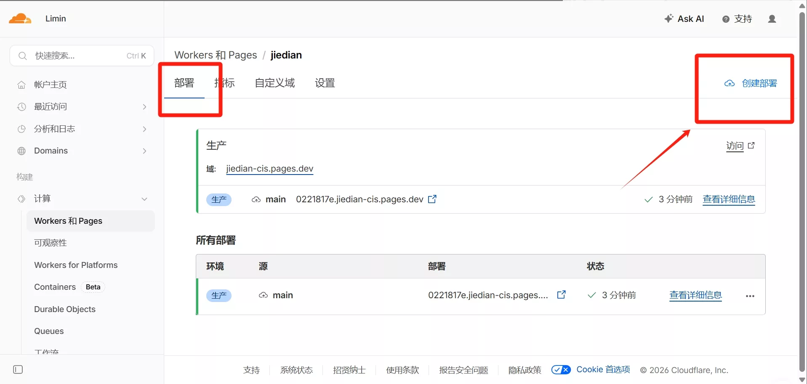Click footer 支持 link

(251, 370)
